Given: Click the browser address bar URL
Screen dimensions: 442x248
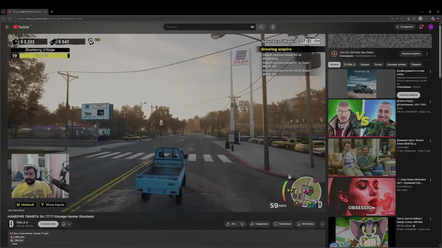Looking at the screenshot, I should click(x=50, y=19).
